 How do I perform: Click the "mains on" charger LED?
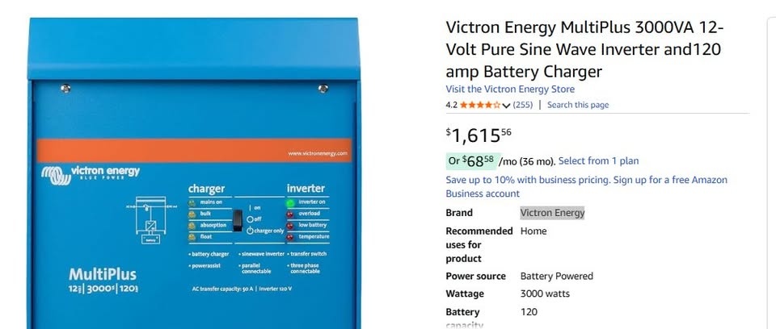[x=192, y=202]
